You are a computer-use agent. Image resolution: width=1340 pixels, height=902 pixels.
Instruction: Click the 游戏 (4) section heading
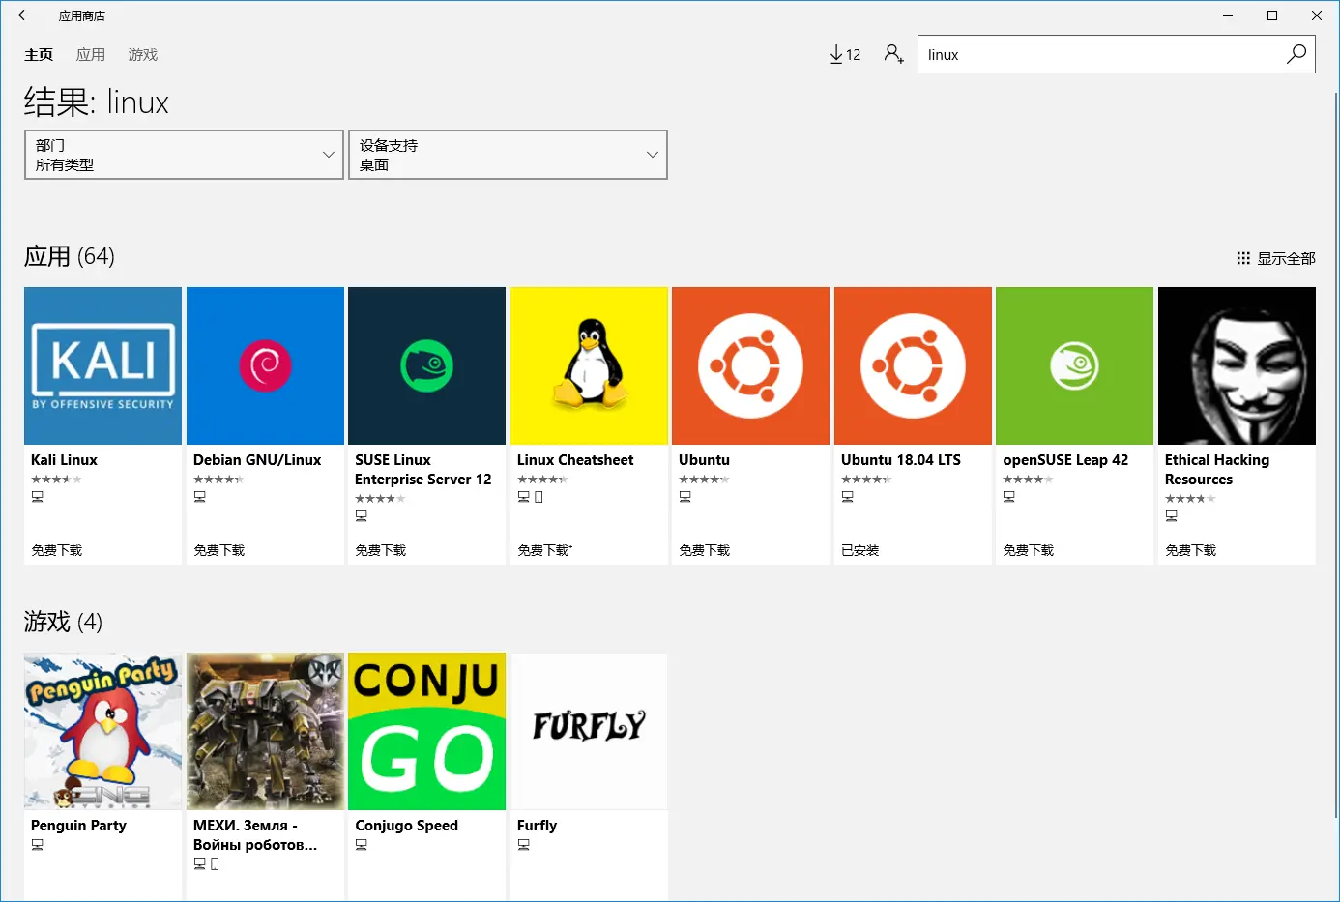63,622
